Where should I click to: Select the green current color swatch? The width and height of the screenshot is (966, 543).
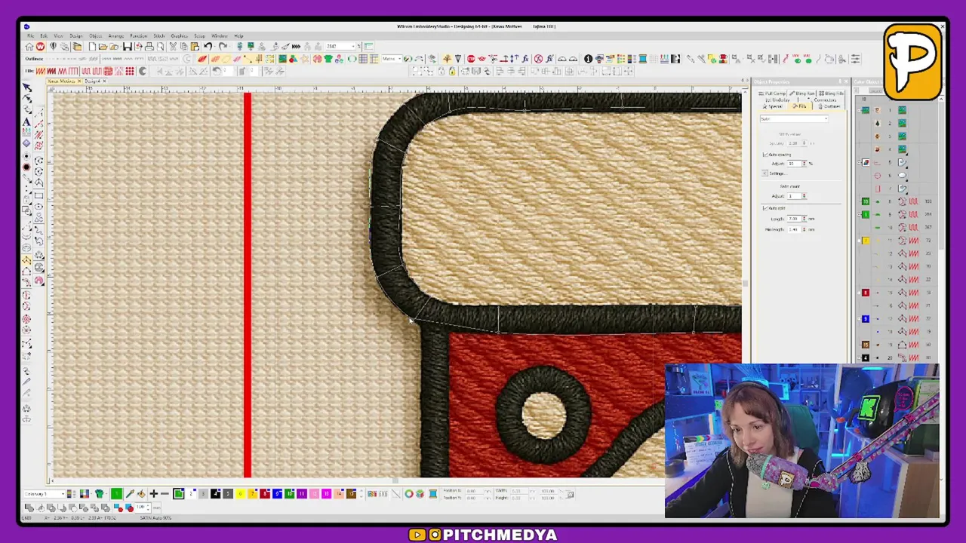tap(116, 494)
